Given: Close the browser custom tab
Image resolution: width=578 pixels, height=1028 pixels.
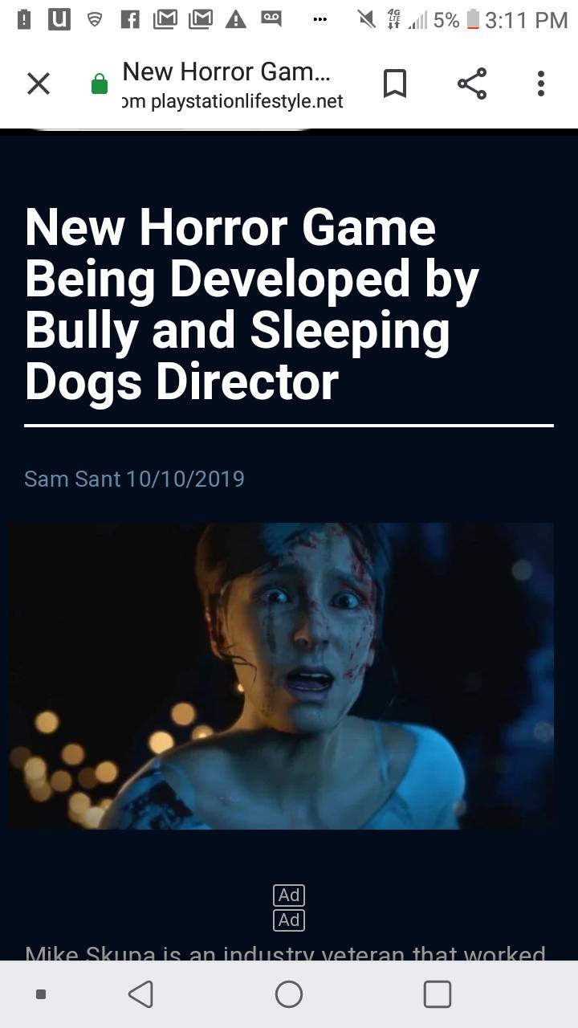Looking at the screenshot, I should coord(39,84).
